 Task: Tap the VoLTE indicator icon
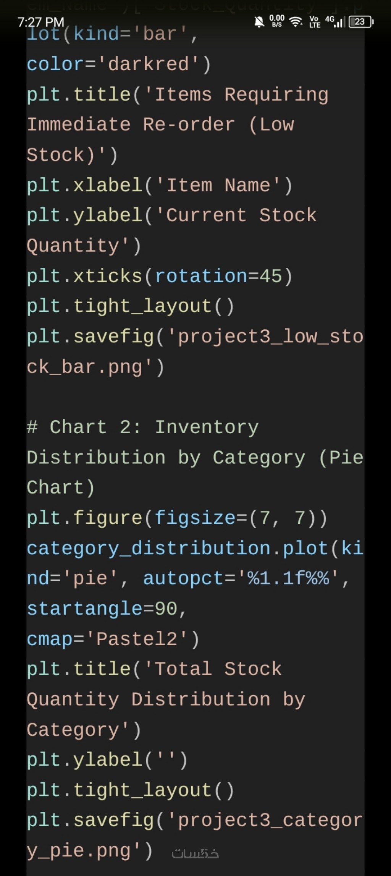[x=314, y=22]
